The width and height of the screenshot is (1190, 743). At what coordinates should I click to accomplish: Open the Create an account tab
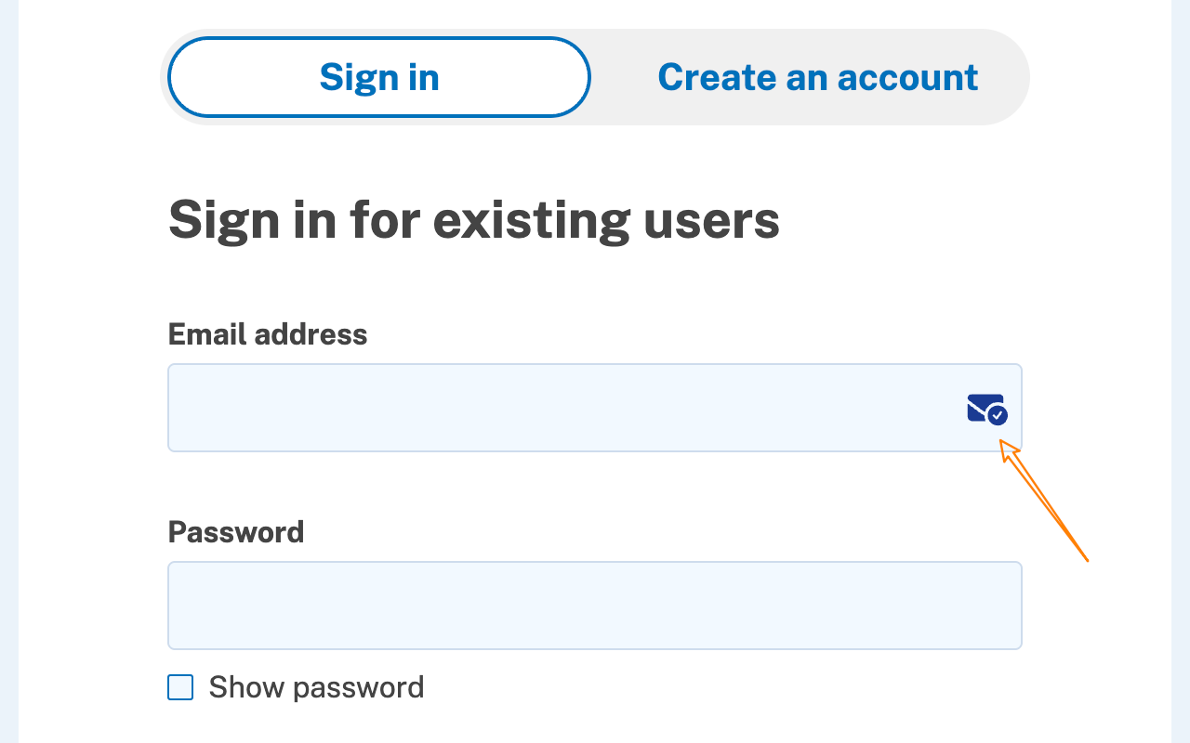click(817, 77)
